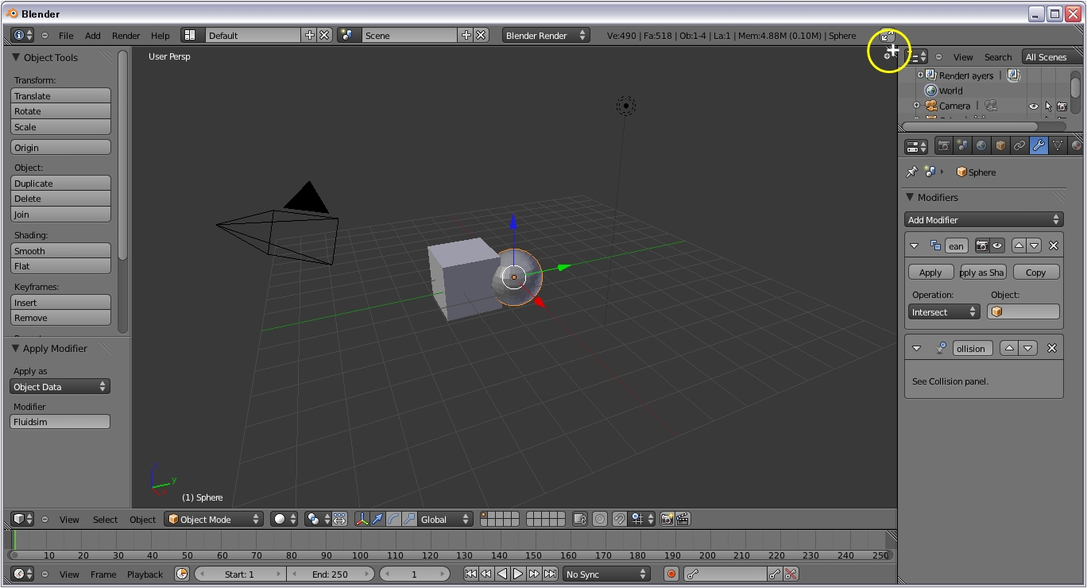Image resolution: width=1087 pixels, height=588 pixels.
Task: Toggle the eye icon on the Boolean modifier
Action: pyautogui.click(x=996, y=246)
